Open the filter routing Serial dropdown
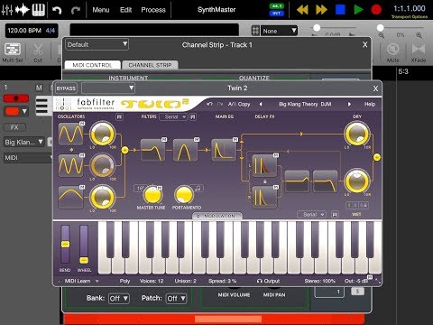 (173, 116)
